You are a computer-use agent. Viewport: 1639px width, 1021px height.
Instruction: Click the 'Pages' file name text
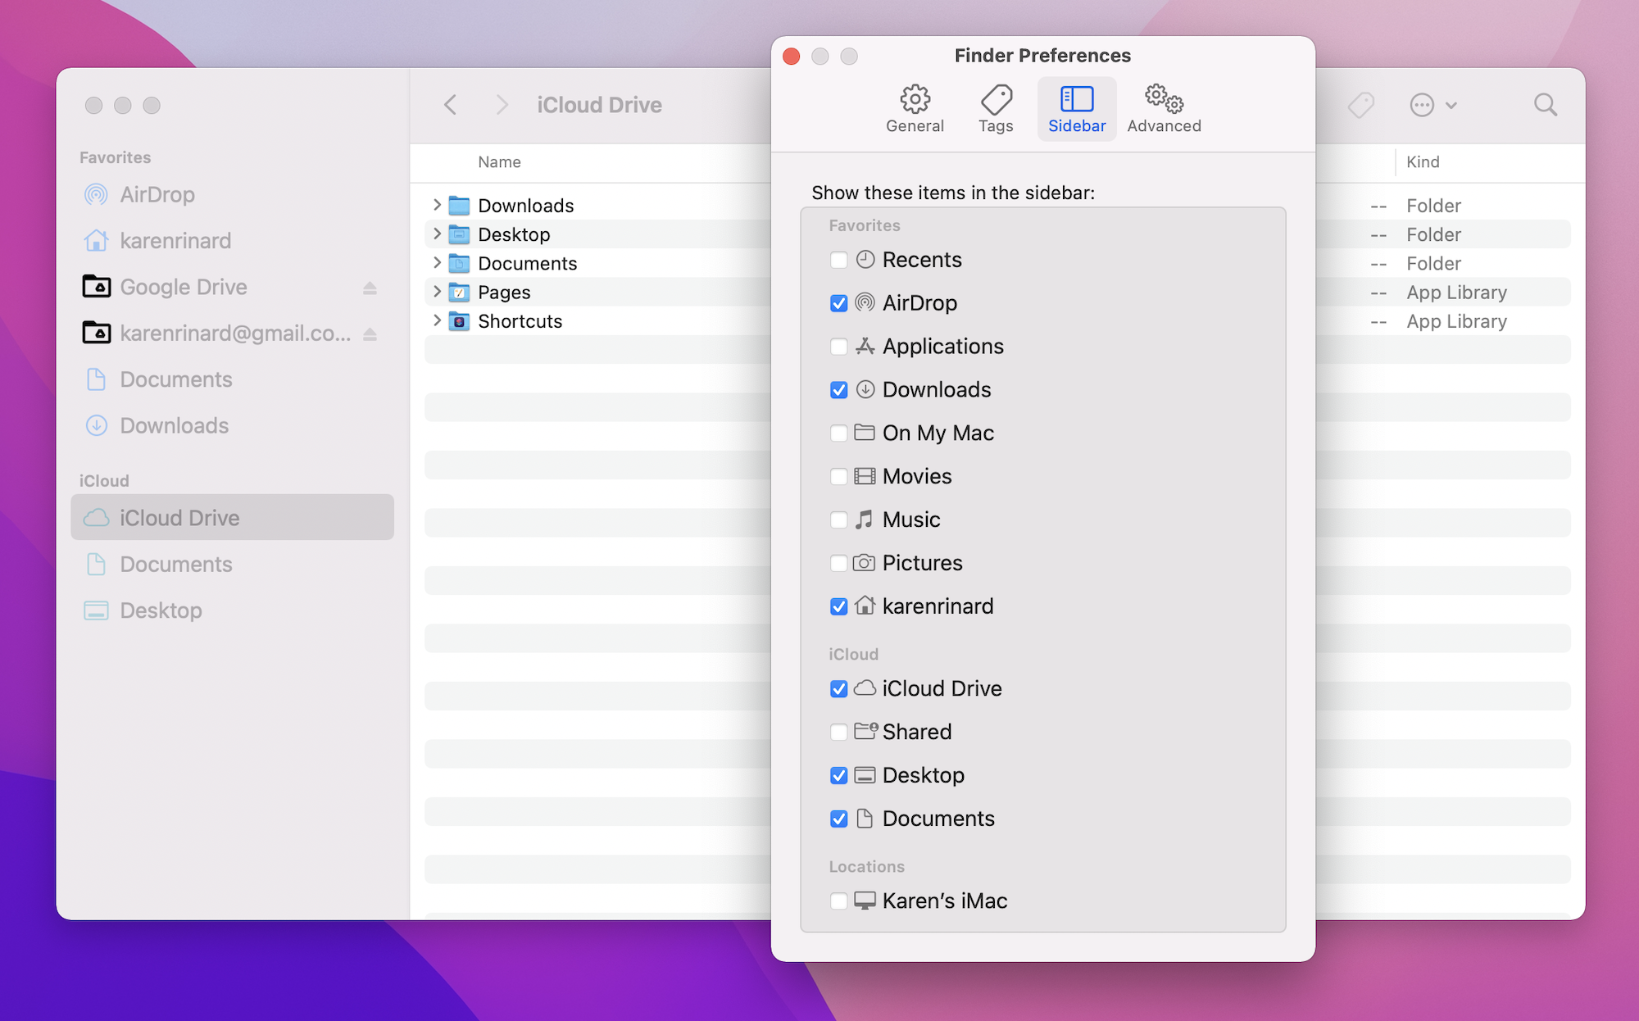[x=504, y=293]
